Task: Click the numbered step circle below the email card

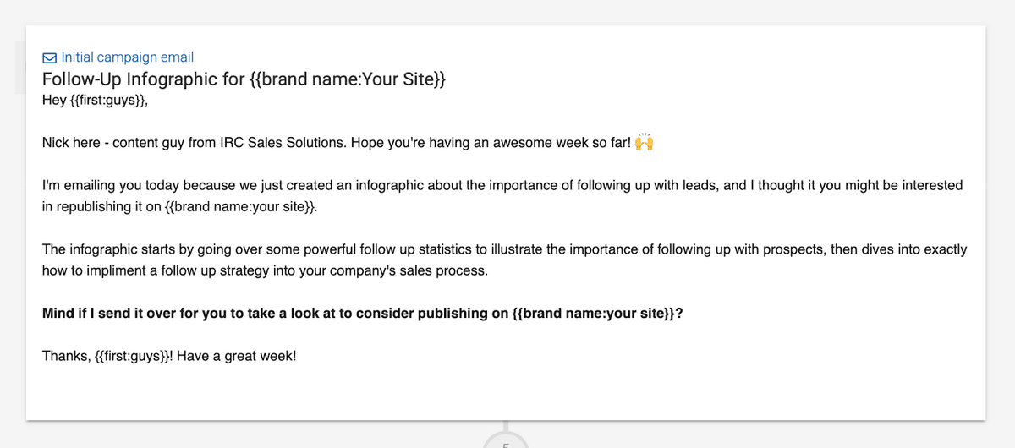Action: coord(505,440)
